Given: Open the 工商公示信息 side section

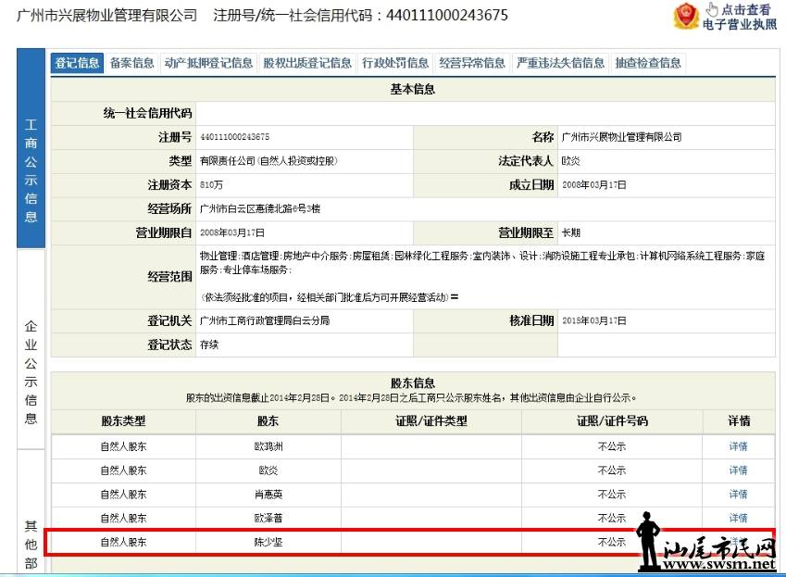Looking at the screenshot, I should (31, 171).
